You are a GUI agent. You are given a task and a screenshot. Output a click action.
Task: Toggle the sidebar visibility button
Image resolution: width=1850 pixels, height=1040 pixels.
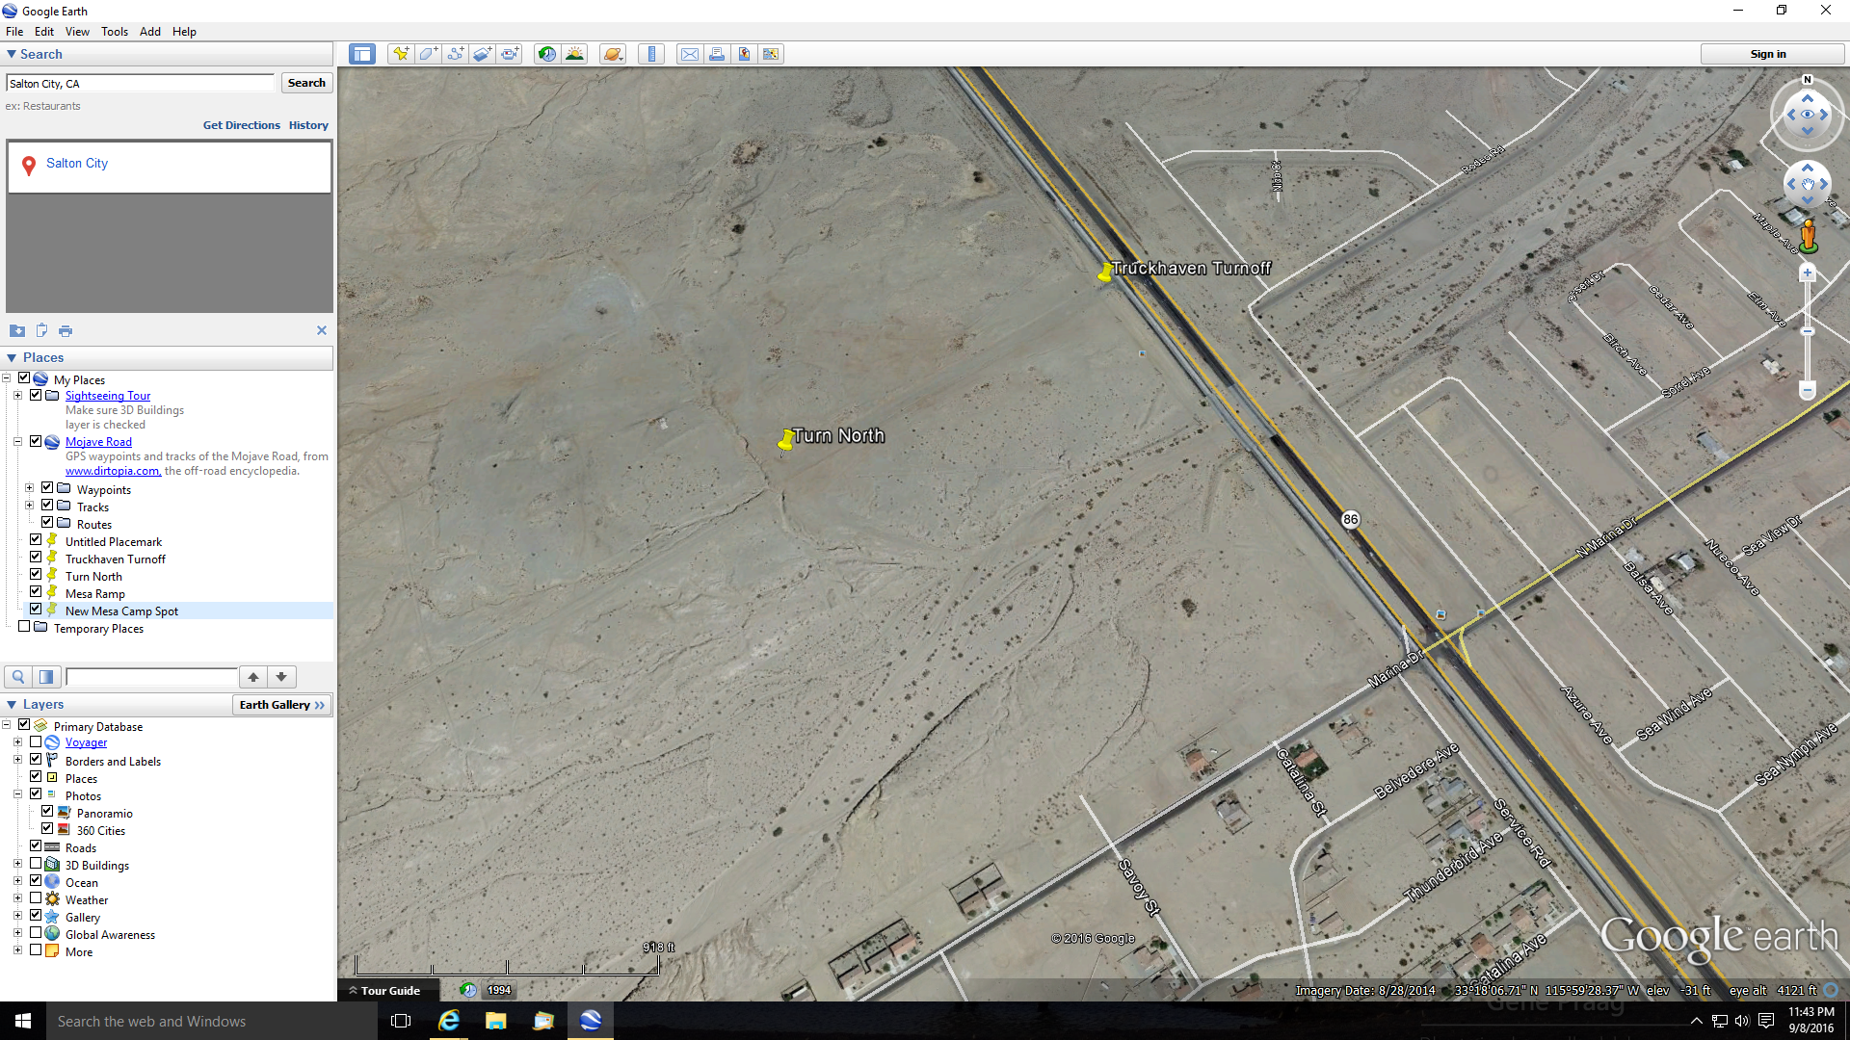[x=362, y=54]
